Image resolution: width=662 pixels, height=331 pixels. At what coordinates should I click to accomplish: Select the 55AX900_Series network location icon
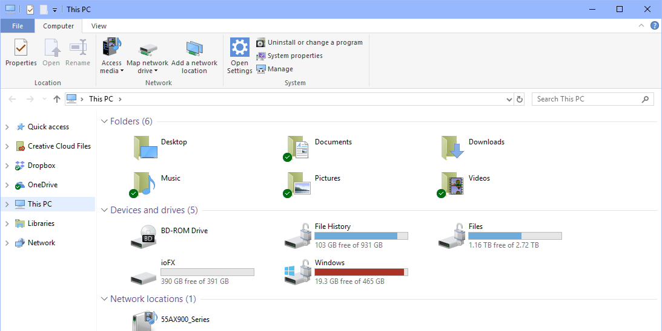pos(145,321)
